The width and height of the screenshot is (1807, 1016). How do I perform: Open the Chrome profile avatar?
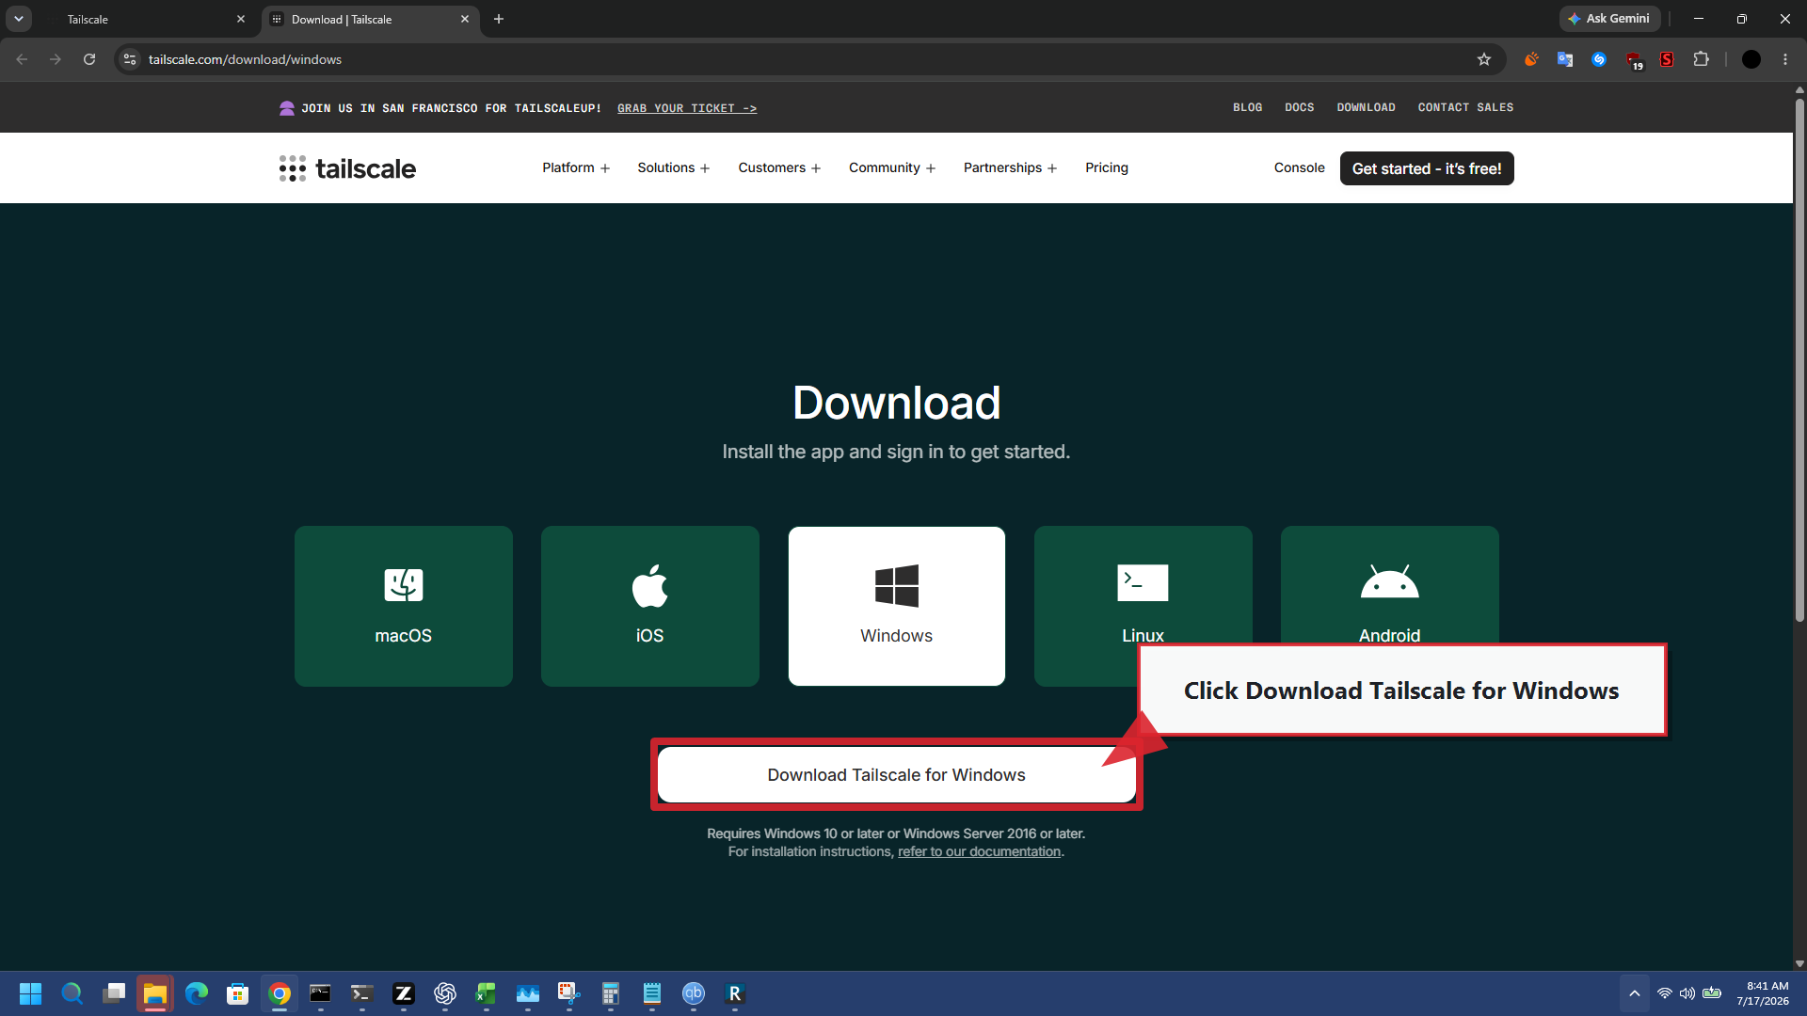pos(1751,59)
